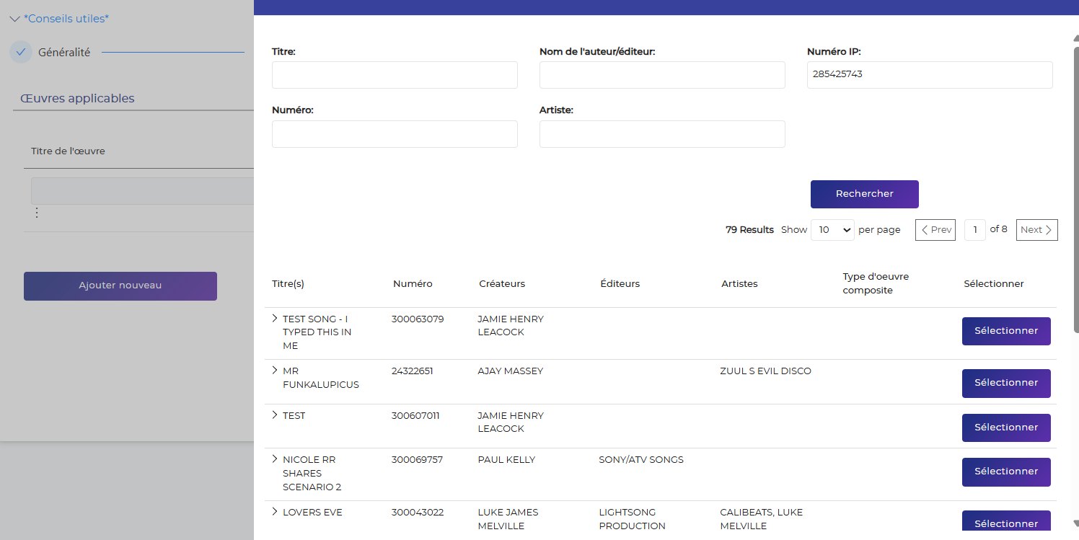The image size is (1079, 540).
Task: Select the MR FUNKALUPICUS work
Action: (x=1005, y=384)
